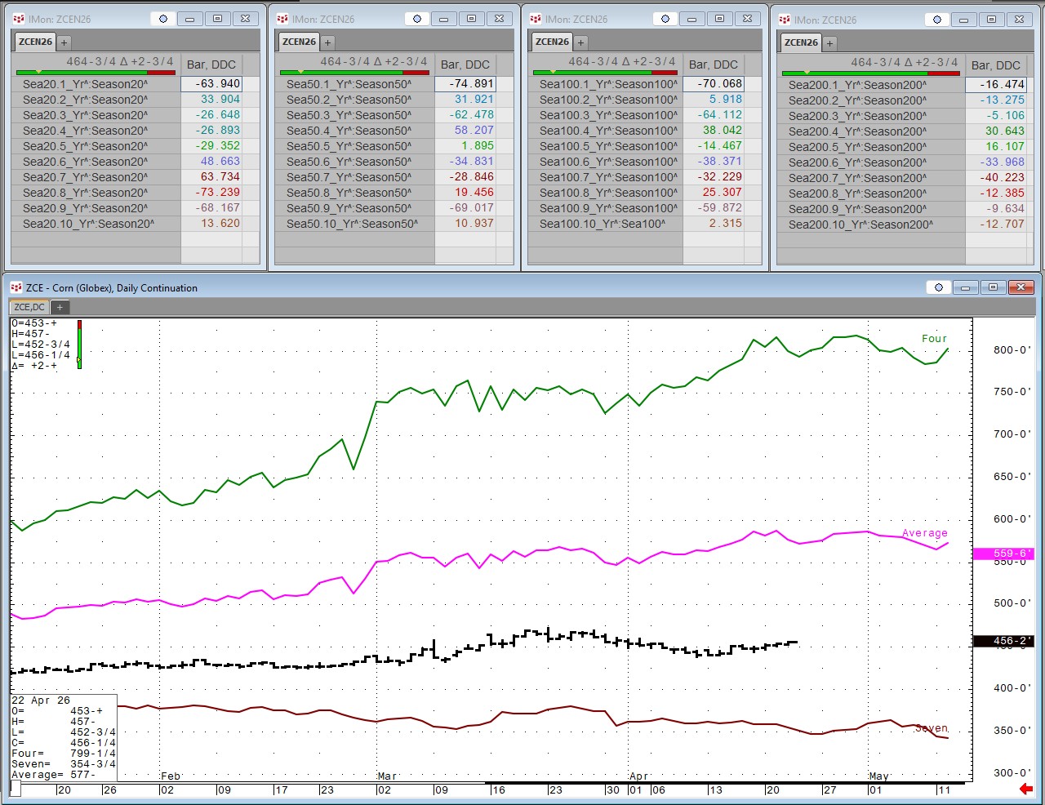Add a new tab beside the ZCE,DC tab
Screen dimensions: 1045x805
tap(60, 308)
